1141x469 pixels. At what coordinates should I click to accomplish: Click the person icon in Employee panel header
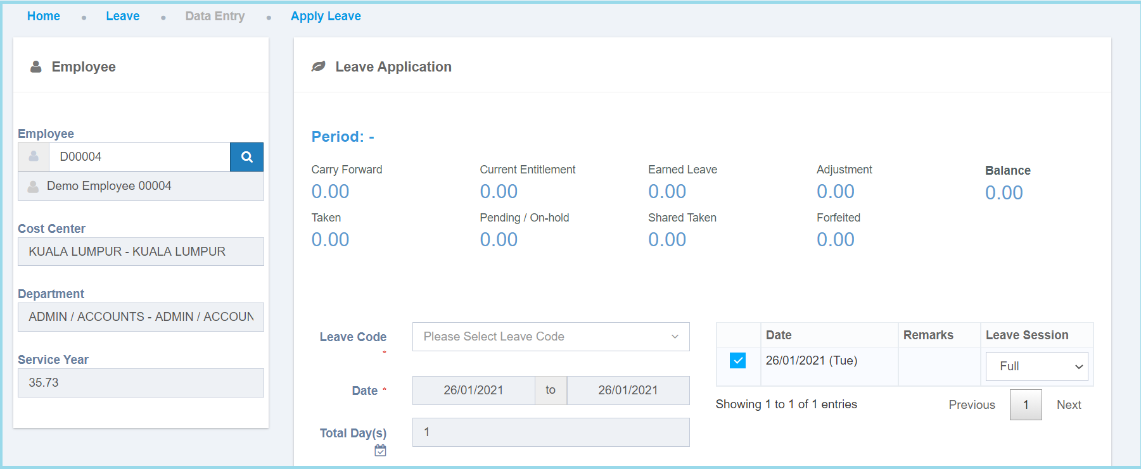click(x=36, y=66)
